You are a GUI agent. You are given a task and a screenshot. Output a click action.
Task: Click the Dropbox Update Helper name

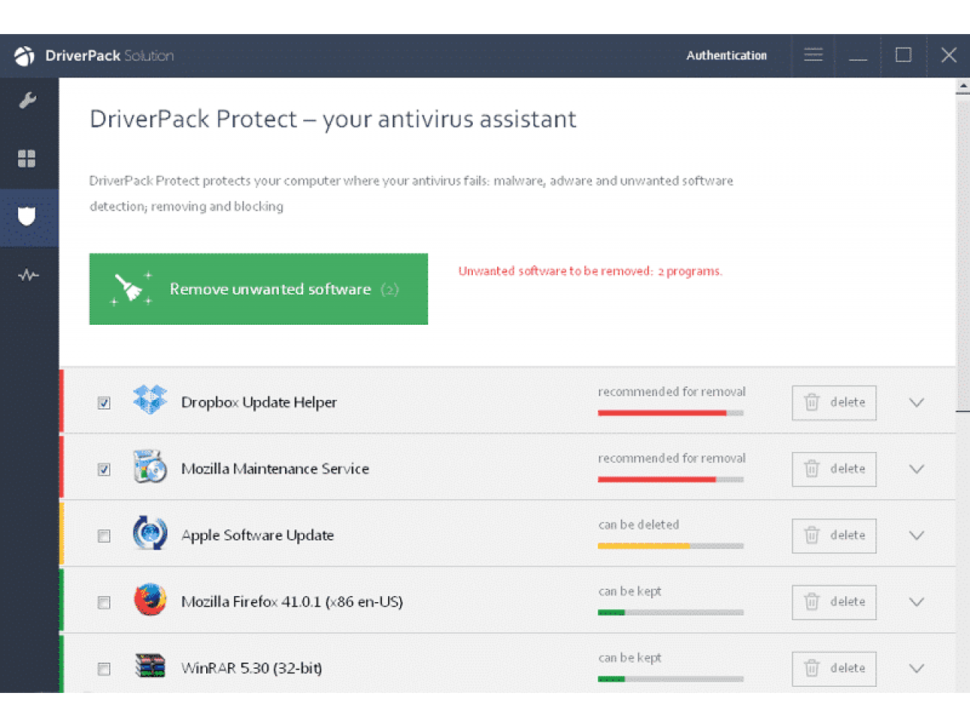point(259,402)
